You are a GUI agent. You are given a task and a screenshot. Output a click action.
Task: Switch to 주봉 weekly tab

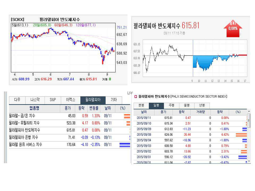(x=171, y=105)
